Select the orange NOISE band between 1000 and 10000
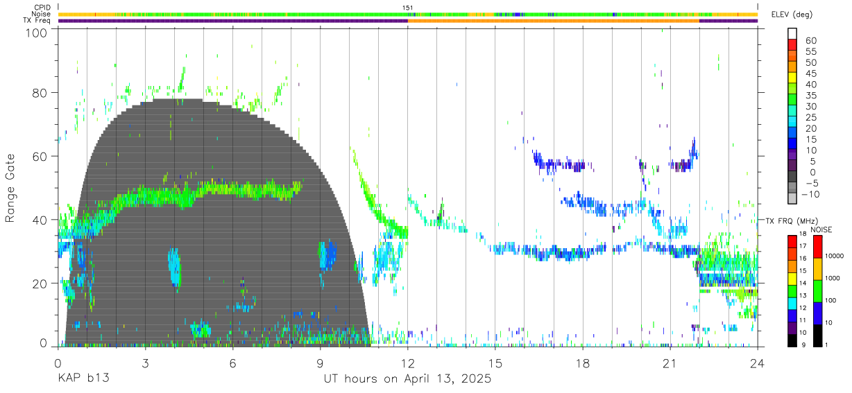 point(817,268)
